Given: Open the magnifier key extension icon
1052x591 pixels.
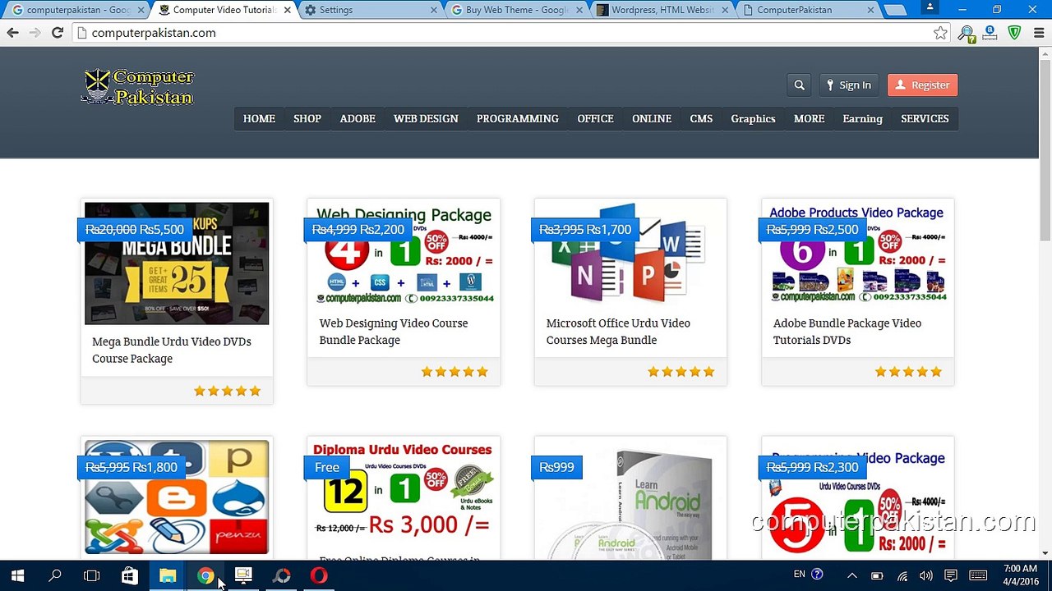Looking at the screenshot, I should click(967, 33).
